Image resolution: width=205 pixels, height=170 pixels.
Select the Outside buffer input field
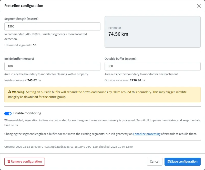pos(152,66)
